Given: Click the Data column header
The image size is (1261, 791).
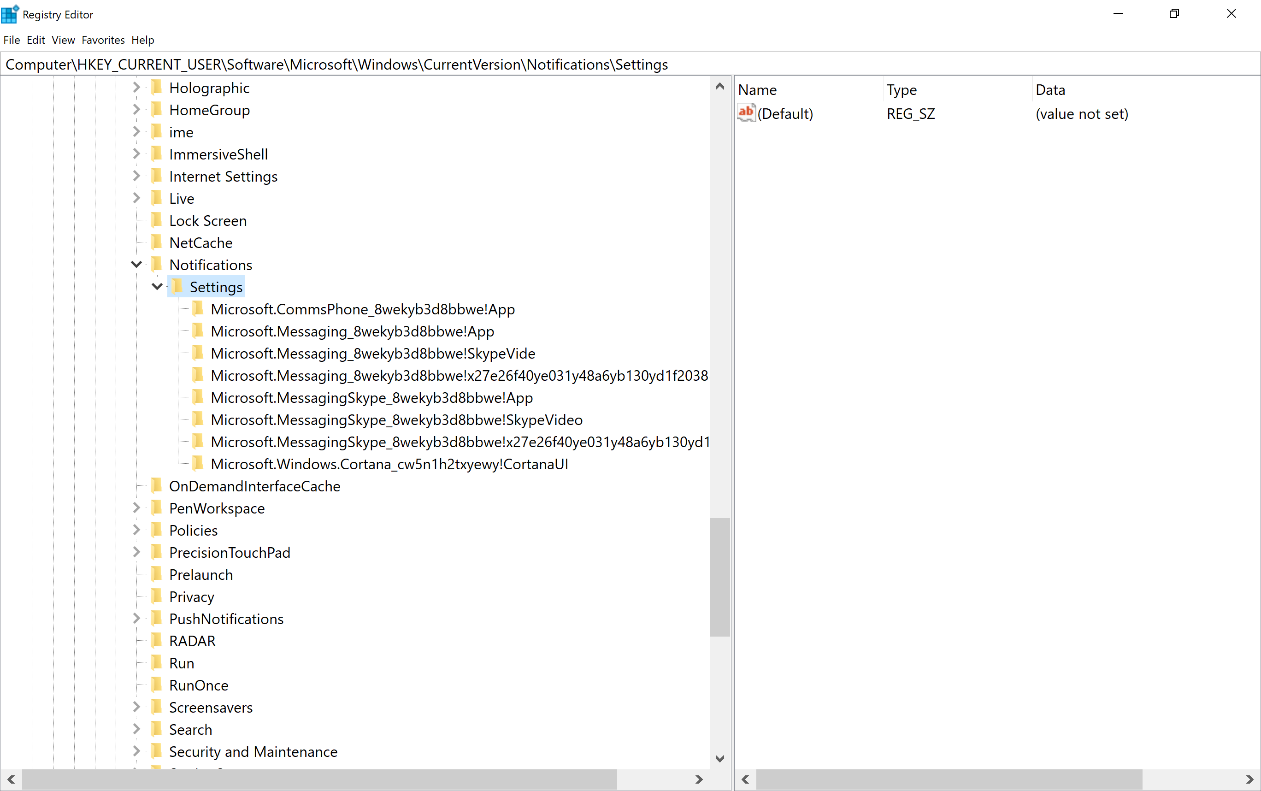Looking at the screenshot, I should tap(1145, 89).
